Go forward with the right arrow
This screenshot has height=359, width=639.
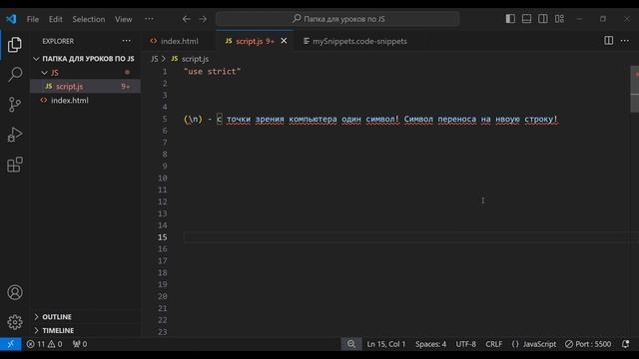203,19
